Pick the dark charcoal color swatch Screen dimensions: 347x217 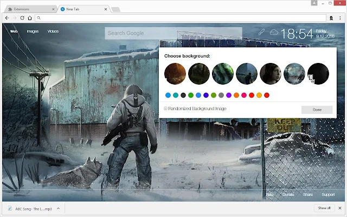[x=183, y=95]
